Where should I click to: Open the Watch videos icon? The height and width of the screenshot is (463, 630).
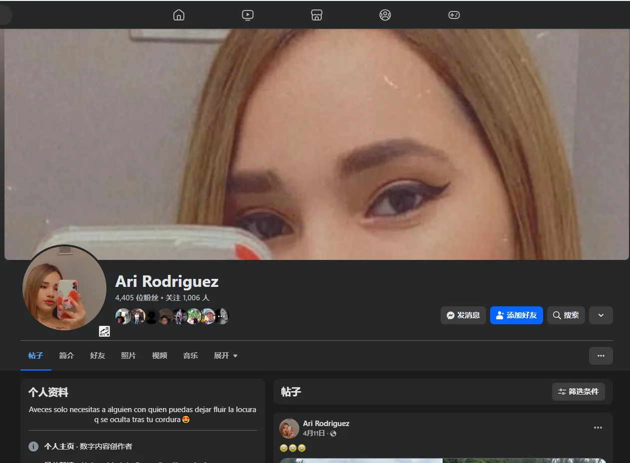coord(247,15)
